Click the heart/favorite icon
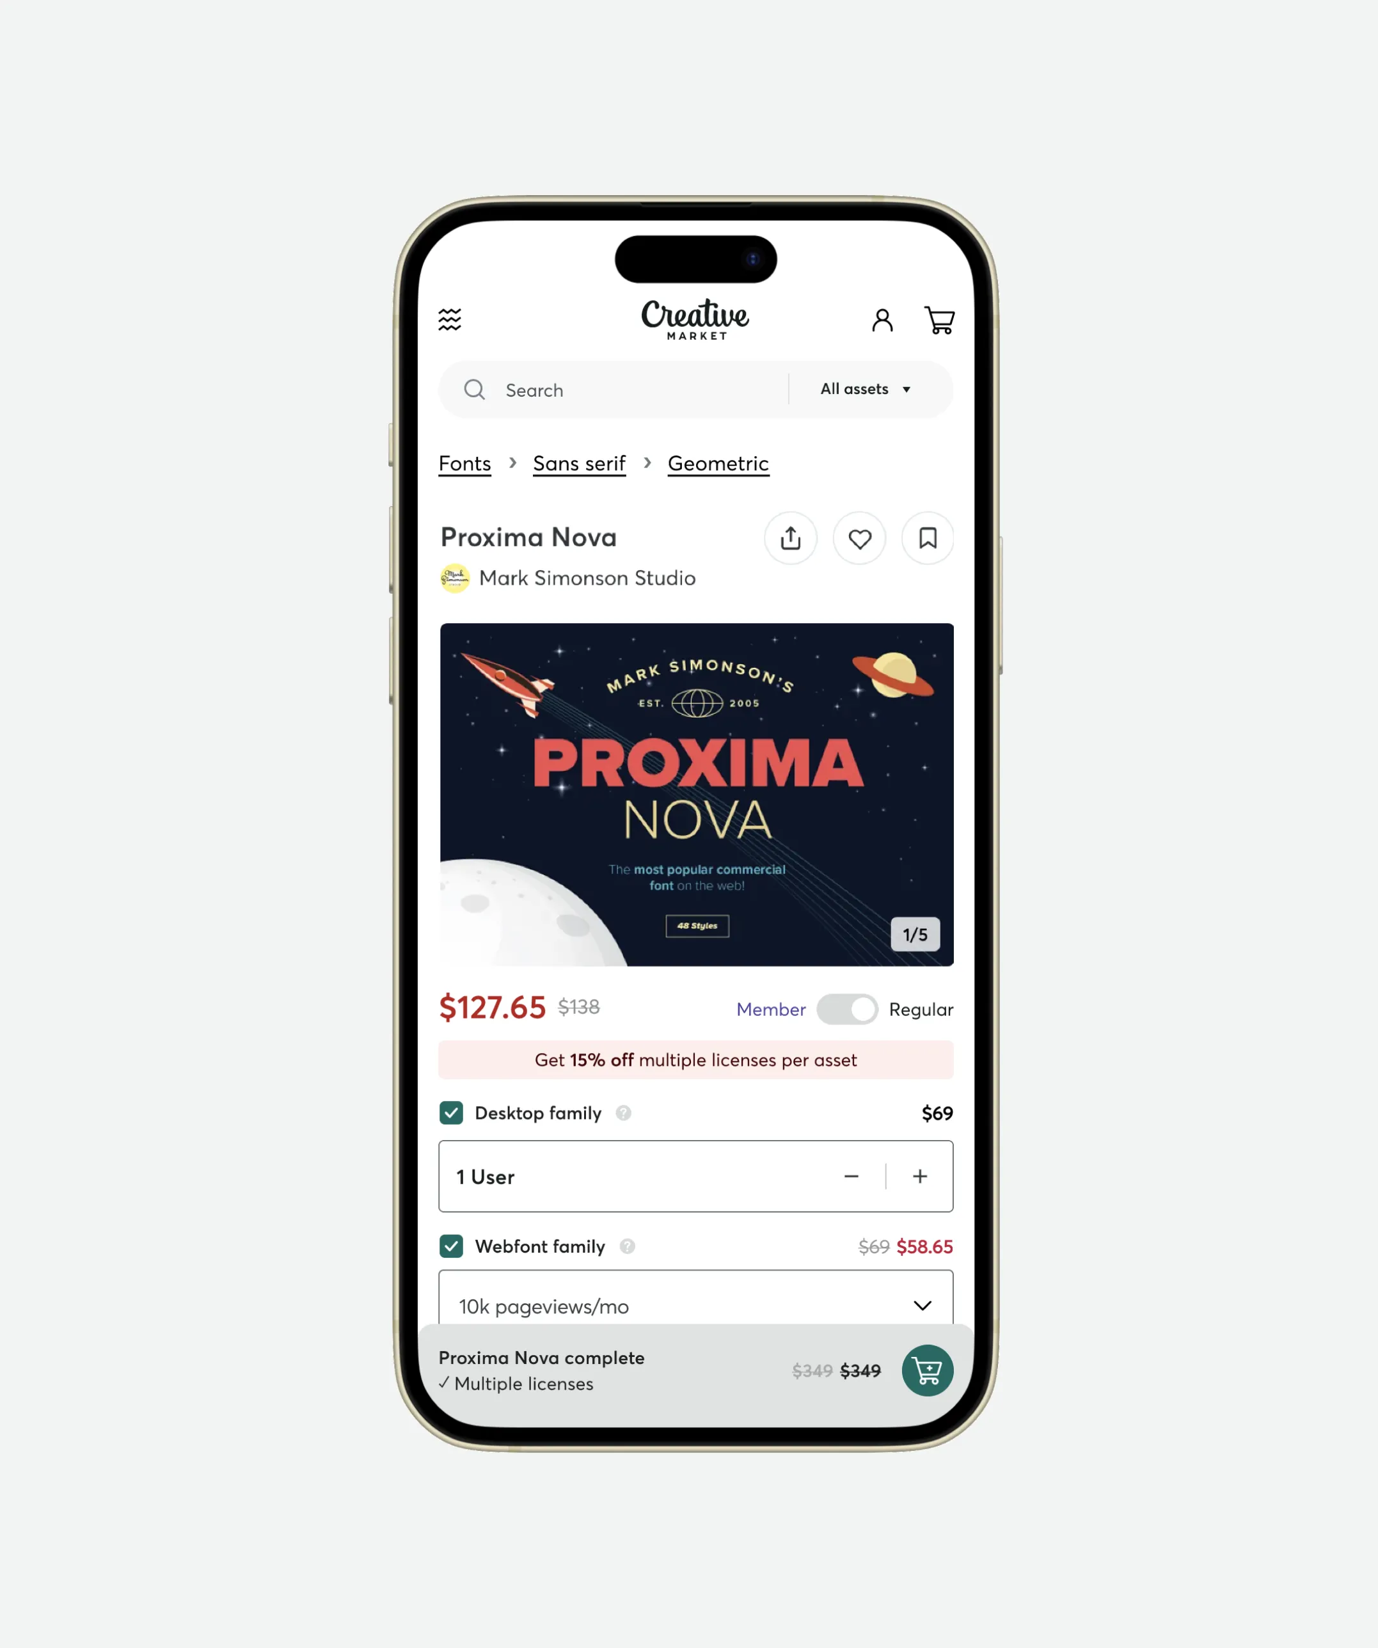1378x1648 pixels. (859, 538)
